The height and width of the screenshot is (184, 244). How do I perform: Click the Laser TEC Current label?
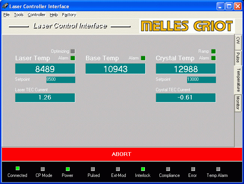click(x=31, y=90)
